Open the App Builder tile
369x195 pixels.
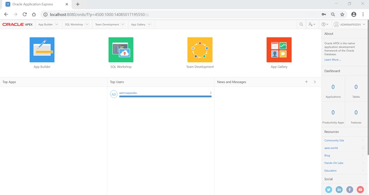[x=42, y=50]
